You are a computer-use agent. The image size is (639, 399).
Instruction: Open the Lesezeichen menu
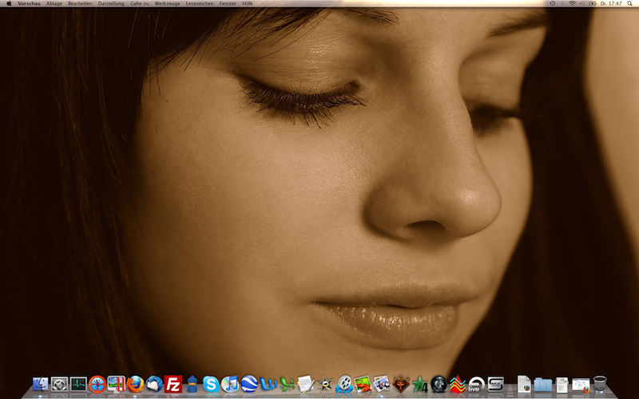pyautogui.click(x=200, y=4)
